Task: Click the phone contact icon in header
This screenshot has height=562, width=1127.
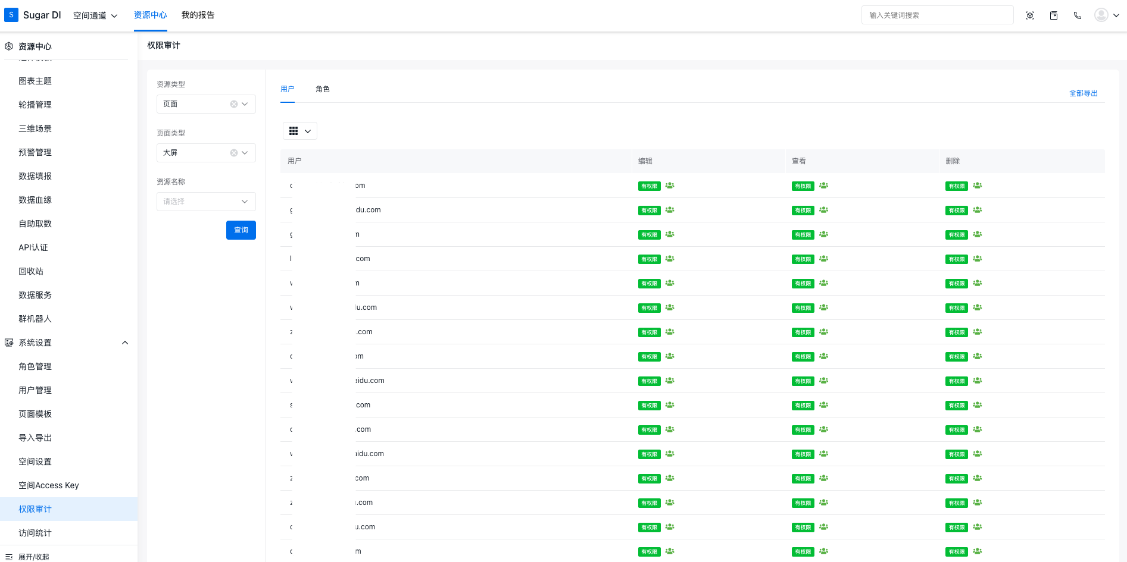Action: point(1078,15)
